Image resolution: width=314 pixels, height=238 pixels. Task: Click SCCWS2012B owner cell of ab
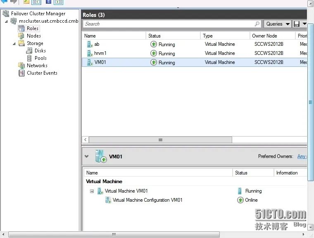tap(269, 44)
